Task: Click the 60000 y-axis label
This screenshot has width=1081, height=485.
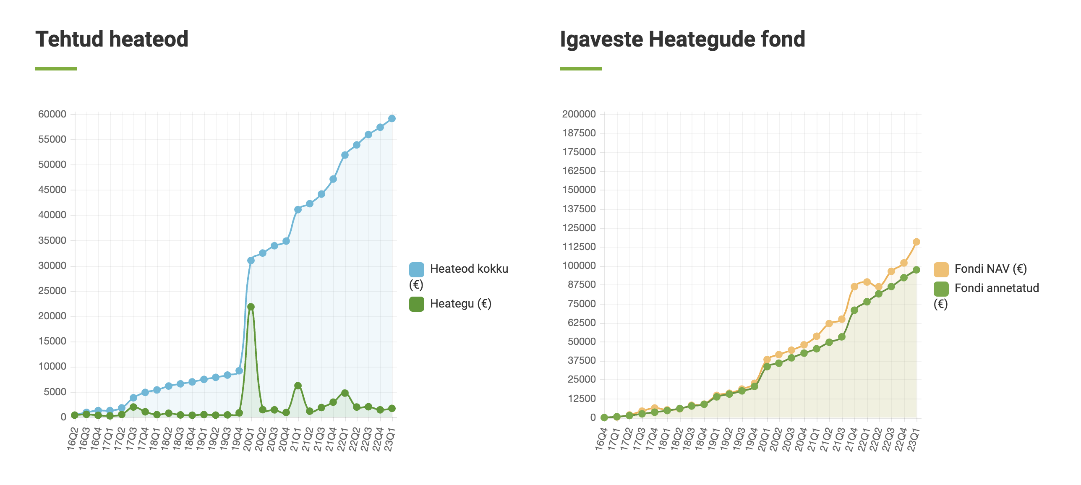Action: [52, 114]
